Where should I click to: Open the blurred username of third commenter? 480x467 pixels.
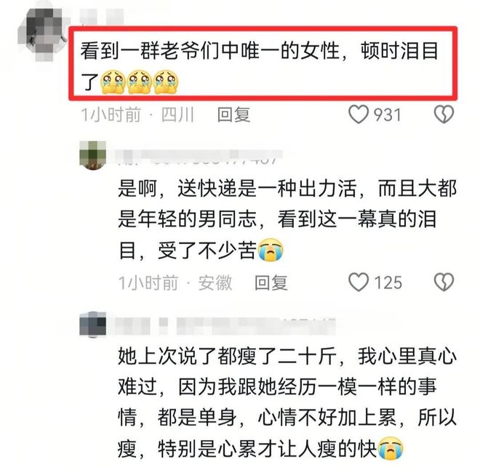click(x=223, y=326)
